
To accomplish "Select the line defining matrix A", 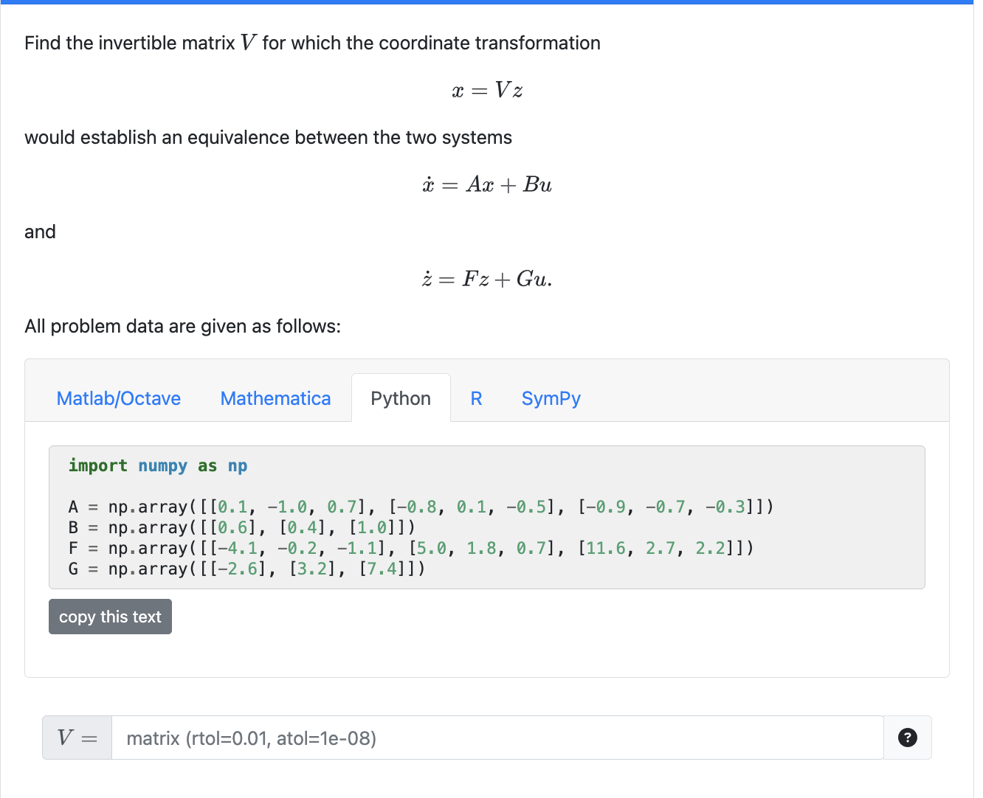I will (421, 507).
